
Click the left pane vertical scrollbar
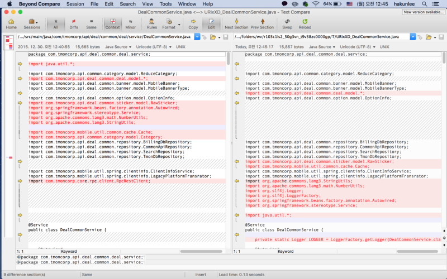coord(229,59)
